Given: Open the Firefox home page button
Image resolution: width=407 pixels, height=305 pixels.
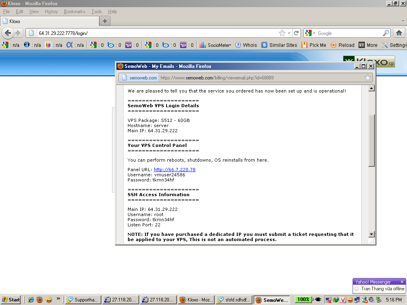Looking at the screenshot, I should pyautogui.click(x=399, y=33).
